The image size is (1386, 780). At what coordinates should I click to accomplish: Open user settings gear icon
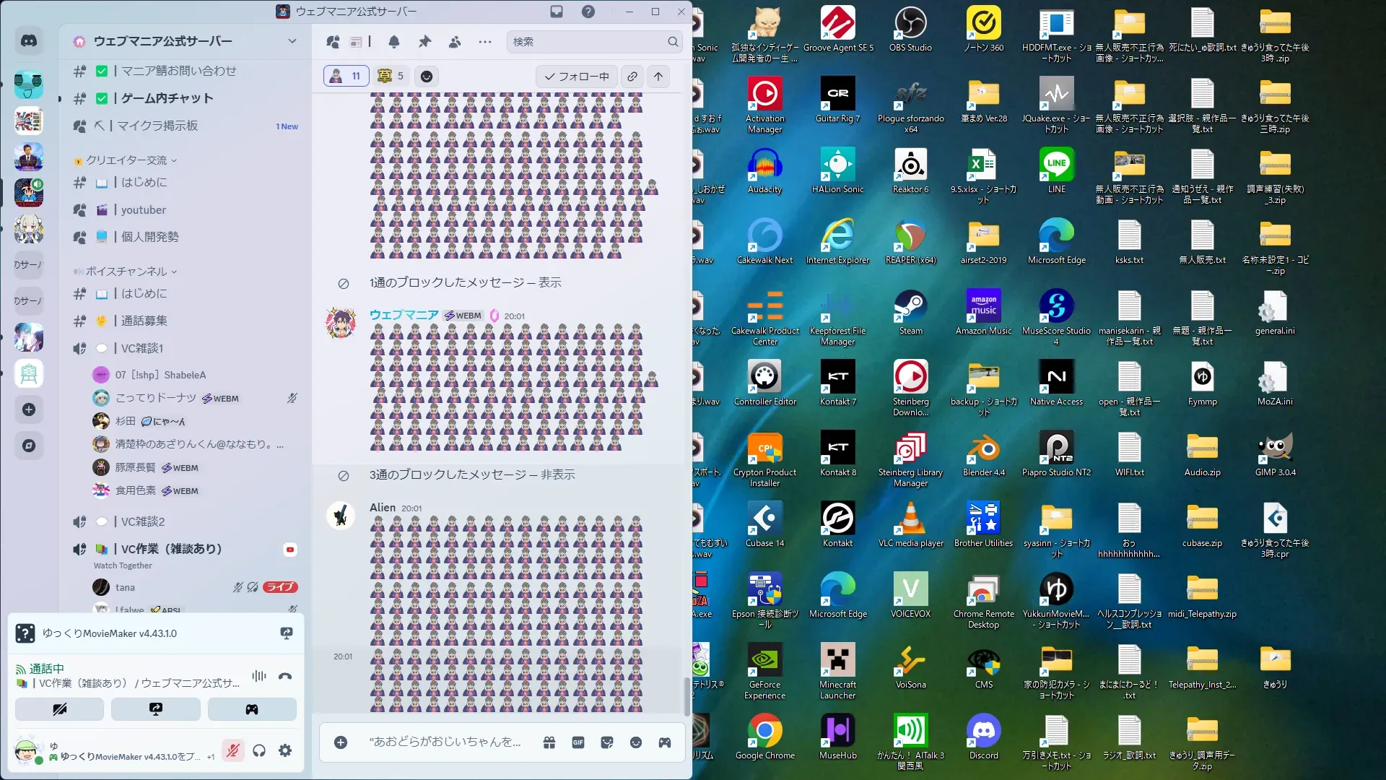[285, 750]
